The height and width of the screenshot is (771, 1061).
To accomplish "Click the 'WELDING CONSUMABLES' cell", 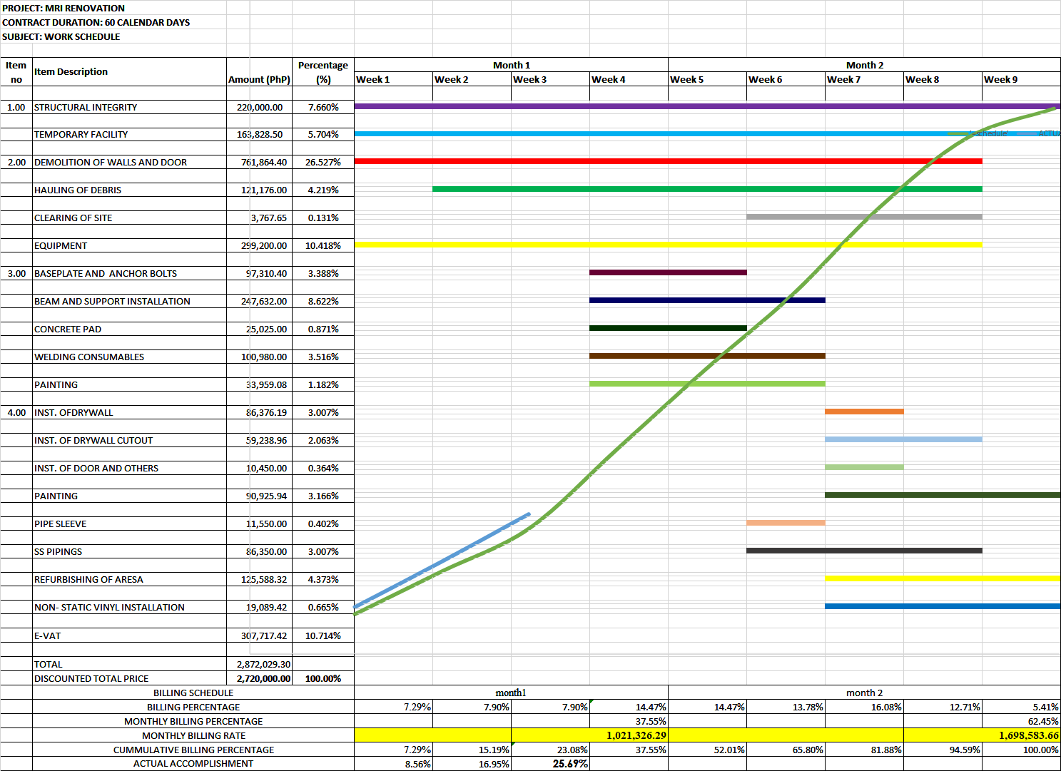I will [x=129, y=357].
